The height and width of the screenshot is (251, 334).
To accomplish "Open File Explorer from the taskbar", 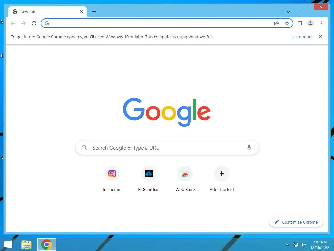I will tap(26, 244).
